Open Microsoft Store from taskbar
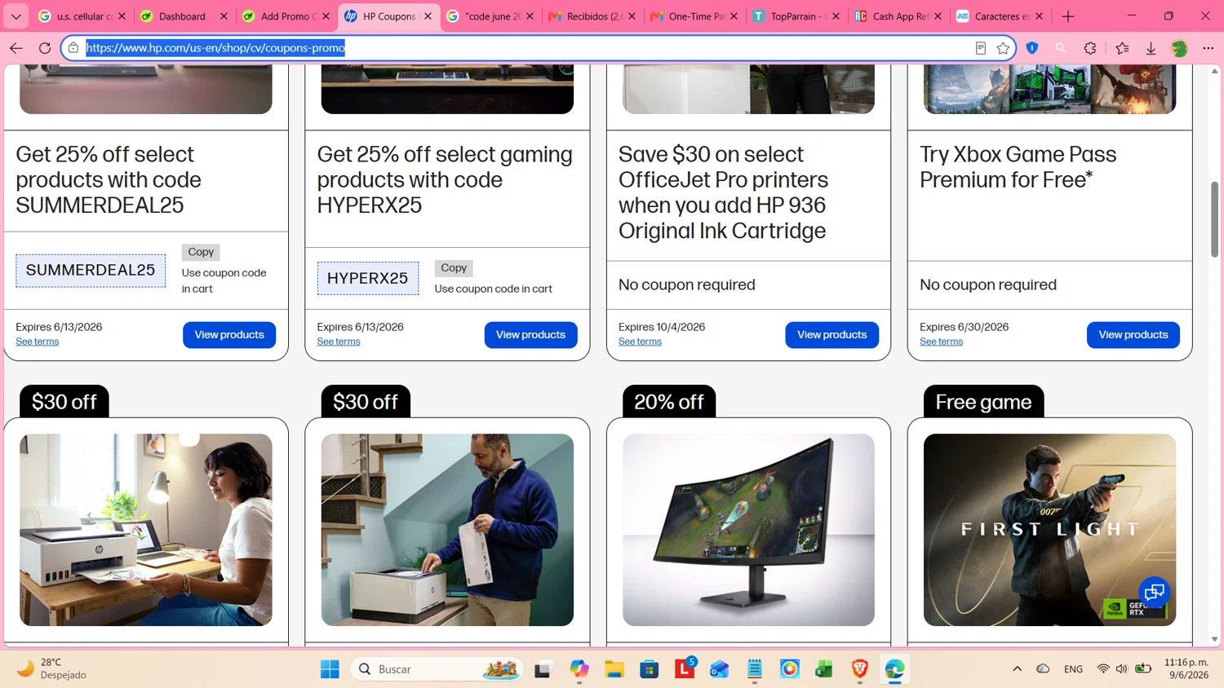 point(649,669)
